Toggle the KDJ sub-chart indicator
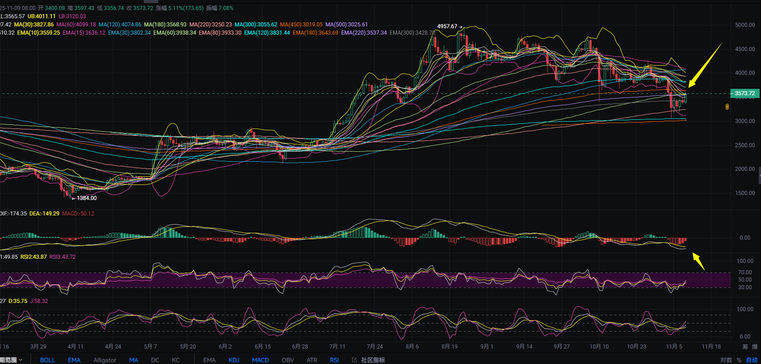Viewport: 761px width, 364px height. (x=234, y=360)
